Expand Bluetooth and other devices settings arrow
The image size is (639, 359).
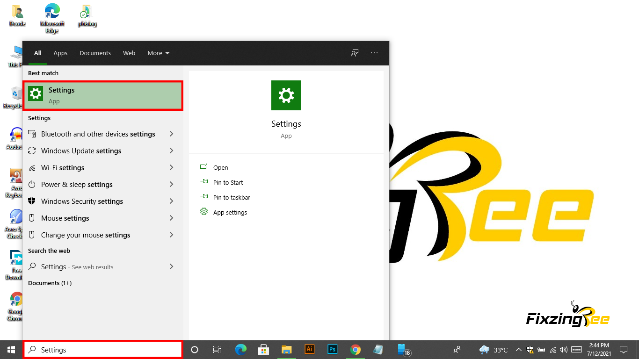(171, 134)
